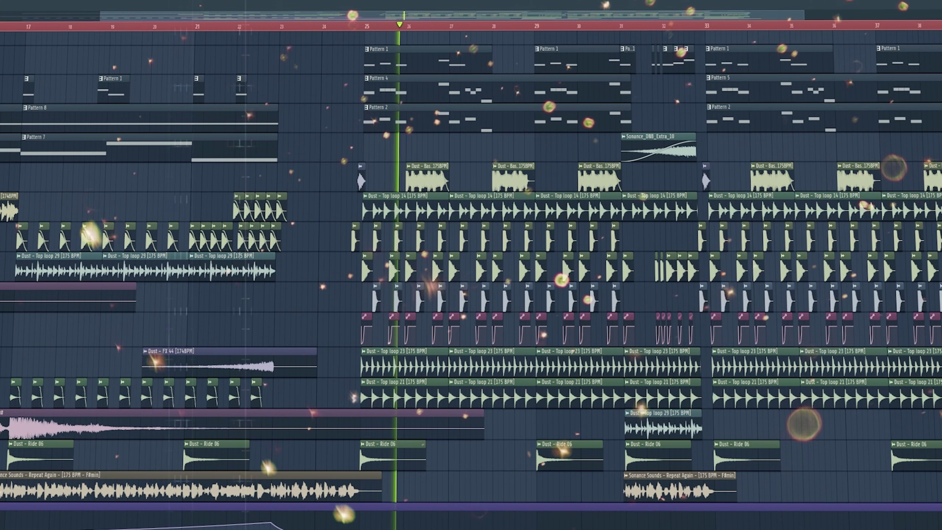Click the Dust - FX 44 clip icon
942x530 pixels.
(145, 351)
